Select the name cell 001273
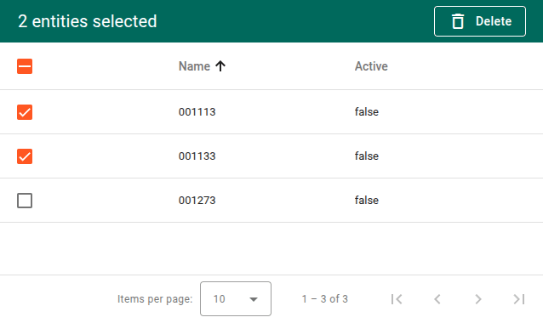This screenshot has height=323, width=543. coord(197,201)
